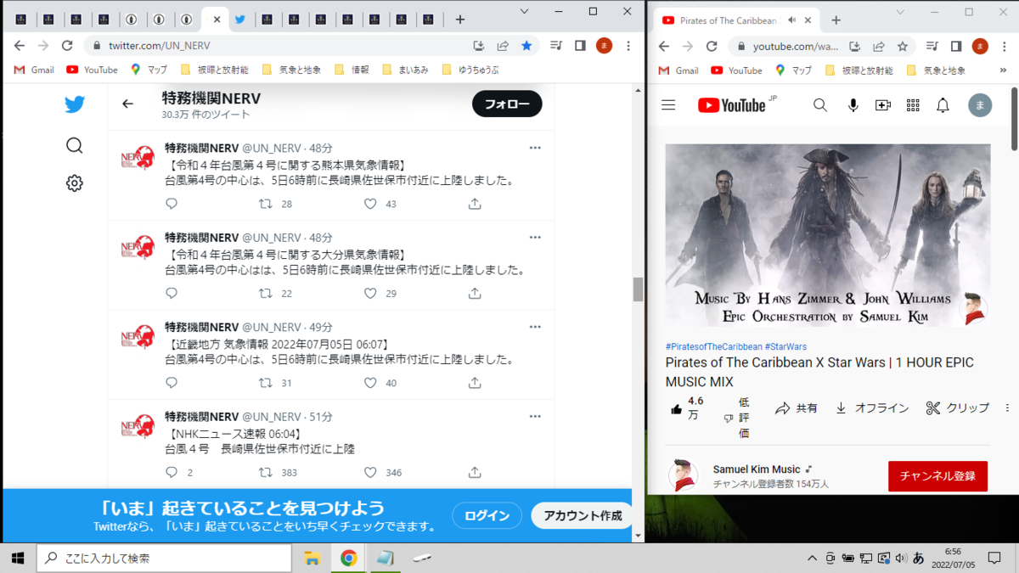Screen dimensions: 1019x573
Task: Open new tab in Twitter Chrome window
Action: [x=460, y=20]
